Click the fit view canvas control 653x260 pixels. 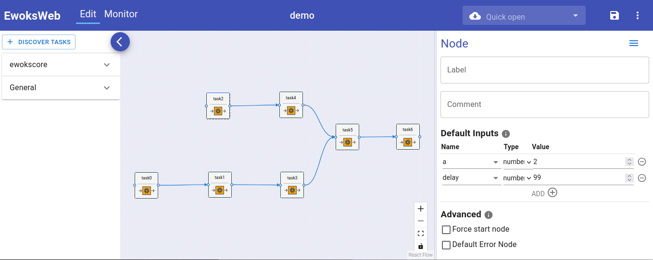pos(421,234)
